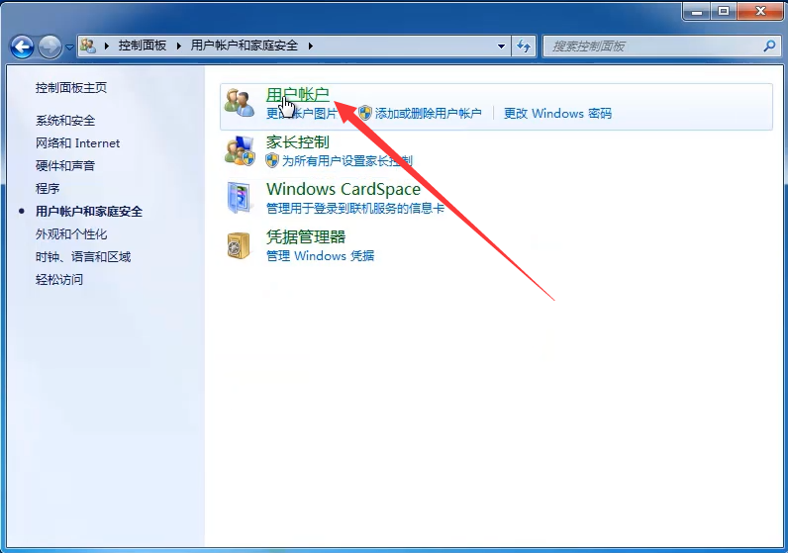Click the back navigation arrow button
Viewport: 788px width, 553px height.
pos(22,46)
